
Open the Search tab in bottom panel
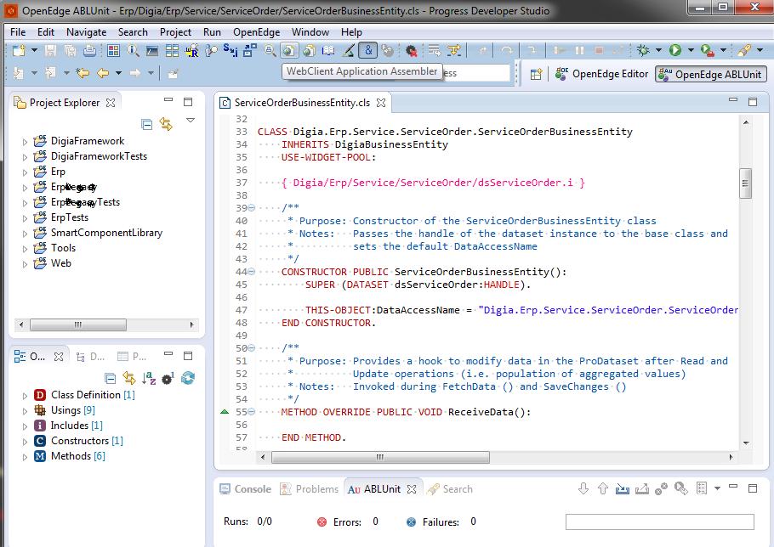450,489
